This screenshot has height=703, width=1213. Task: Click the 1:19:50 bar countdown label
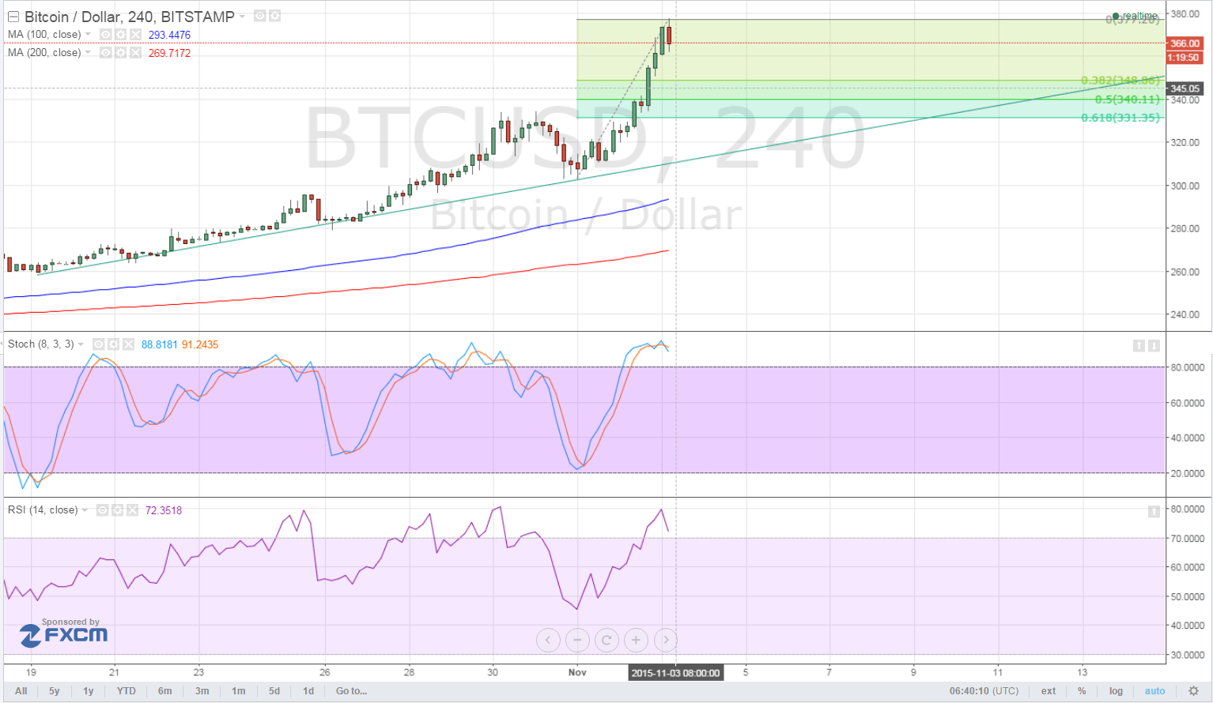coord(1184,58)
